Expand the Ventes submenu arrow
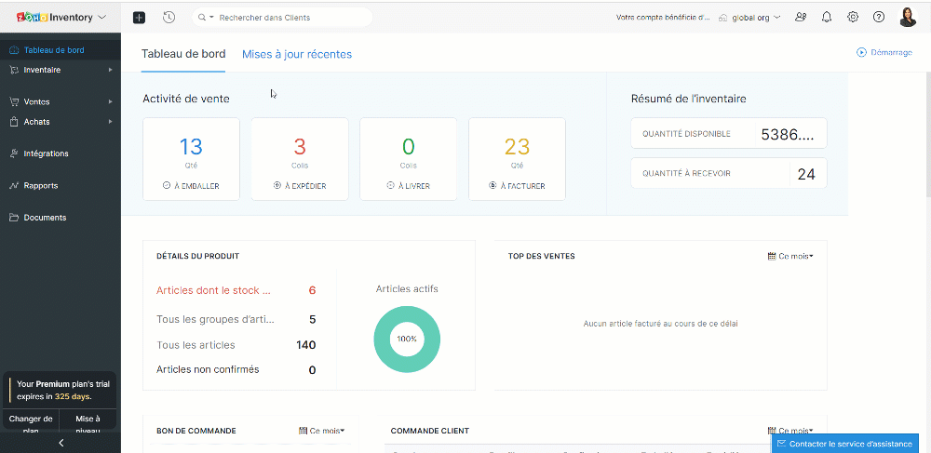This screenshot has height=453, width=931. click(111, 102)
